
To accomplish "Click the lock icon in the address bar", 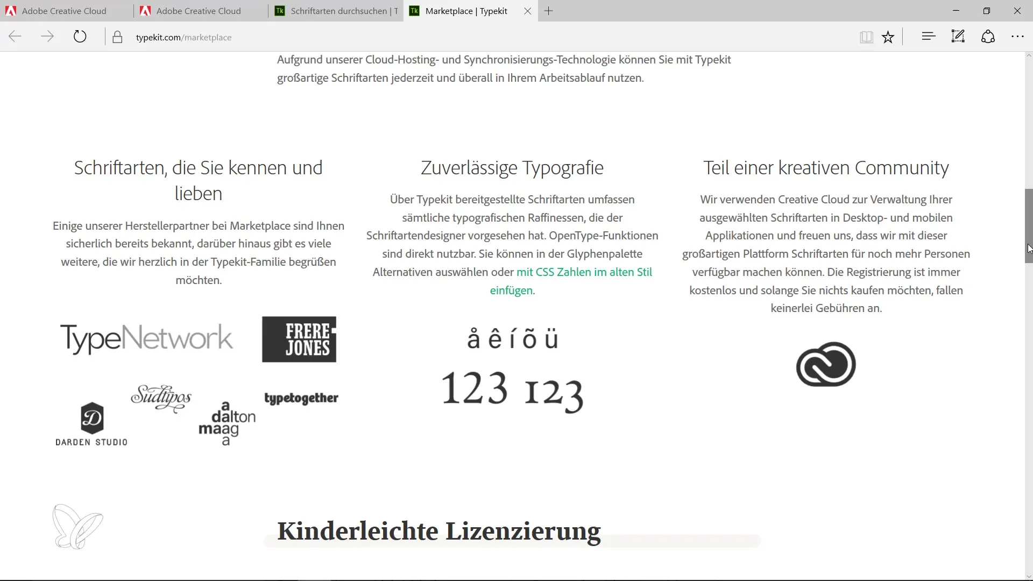I will 117,37.
